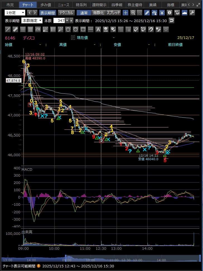Screen dimensions: 203x271
Task: Click the テクニカル button
Action: 66,13
